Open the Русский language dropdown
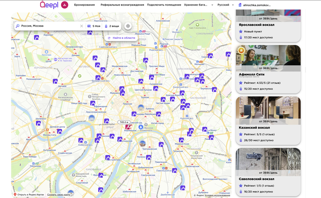 click(225, 5)
